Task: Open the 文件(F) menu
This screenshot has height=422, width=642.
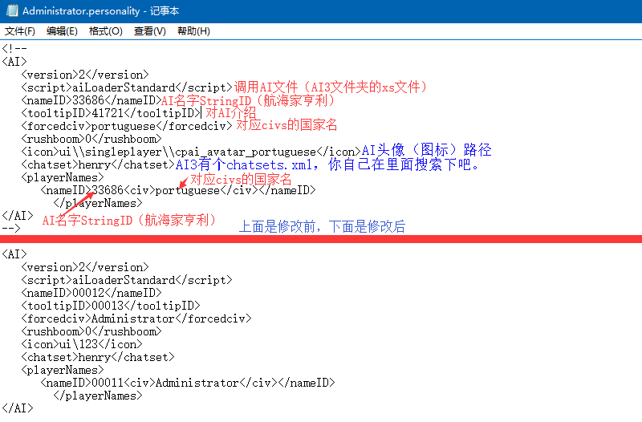Action: (x=19, y=31)
